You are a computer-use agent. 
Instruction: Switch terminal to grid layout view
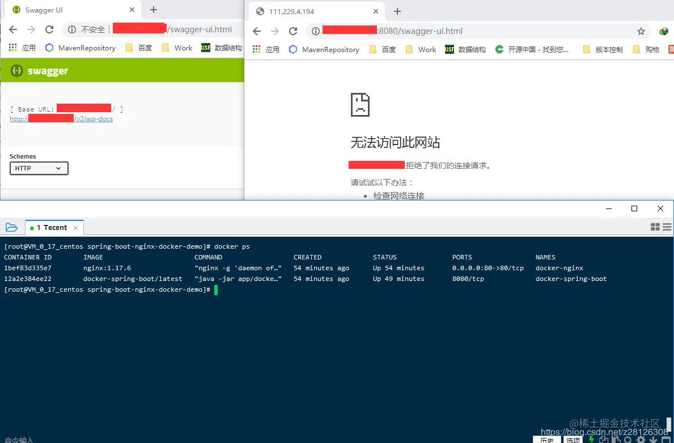click(x=655, y=227)
